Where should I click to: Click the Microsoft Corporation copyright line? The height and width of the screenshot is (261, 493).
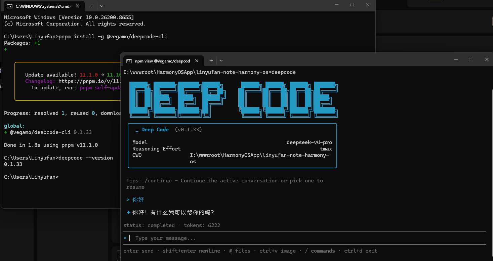(x=75, y=24)
